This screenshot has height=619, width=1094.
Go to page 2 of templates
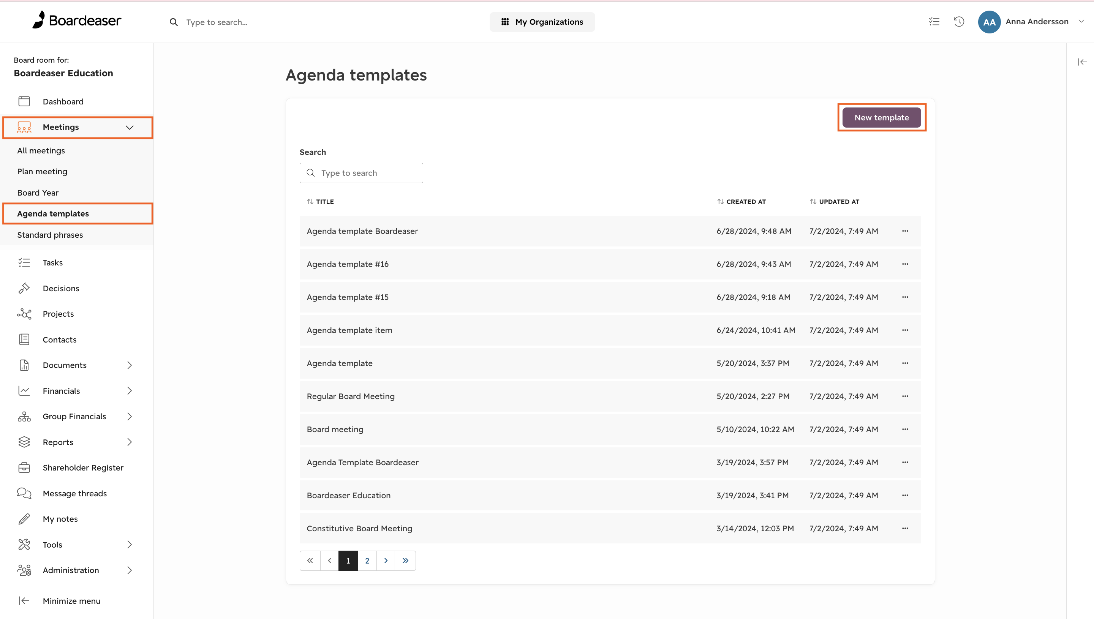pos(367,561)
